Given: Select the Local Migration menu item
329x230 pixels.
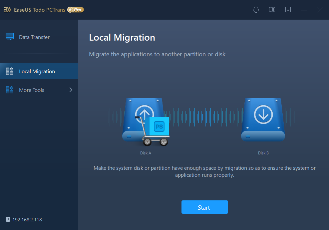Looking at the screenshot, I should (x=39, y=71).
